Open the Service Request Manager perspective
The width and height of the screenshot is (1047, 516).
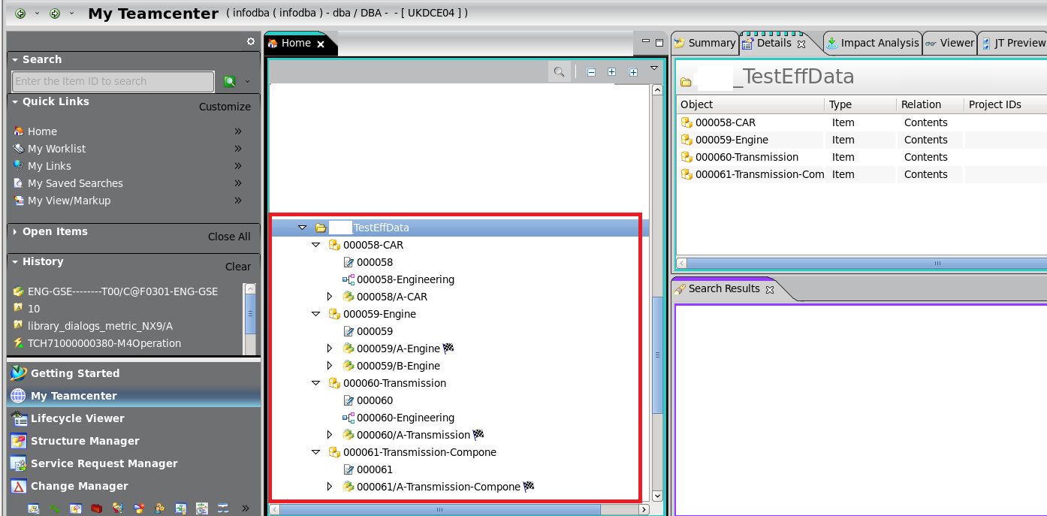134,463
